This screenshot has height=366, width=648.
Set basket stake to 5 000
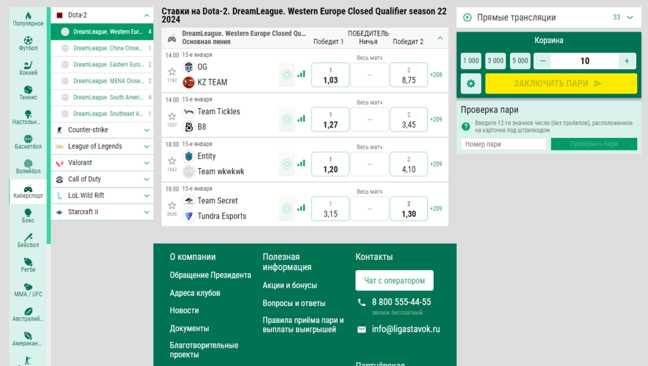[x=520, y=61]
